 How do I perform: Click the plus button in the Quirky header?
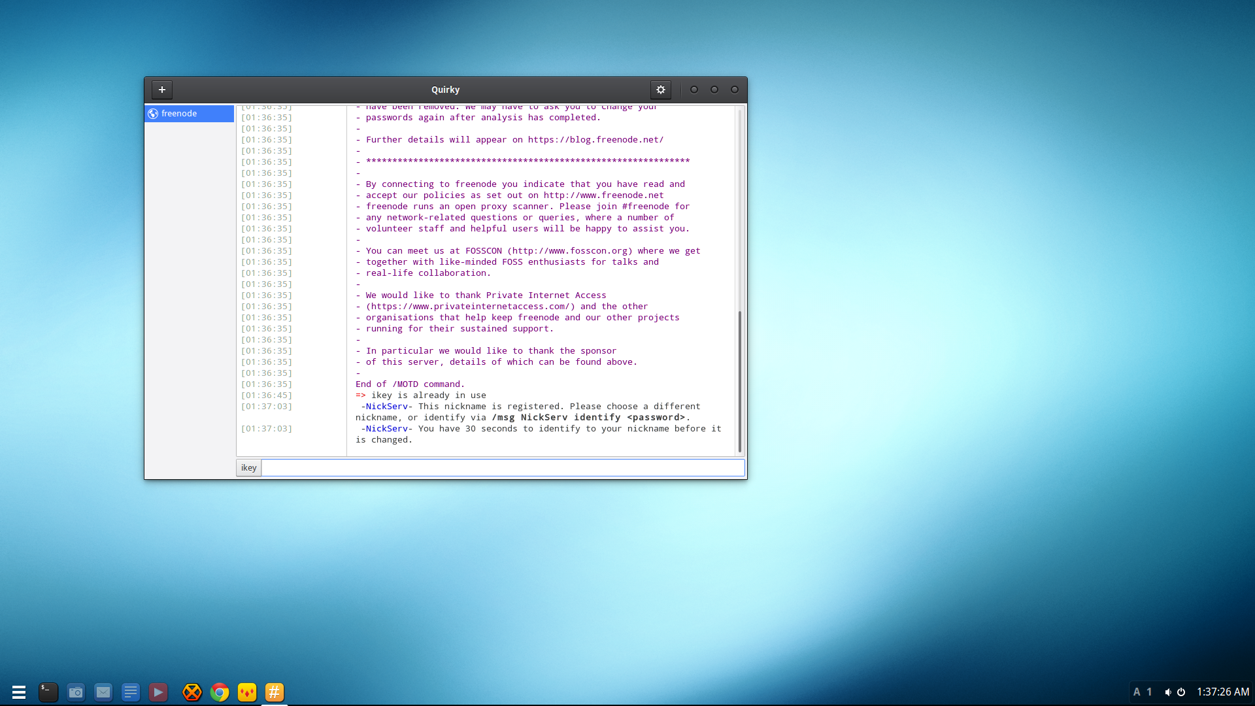(162, 90)
